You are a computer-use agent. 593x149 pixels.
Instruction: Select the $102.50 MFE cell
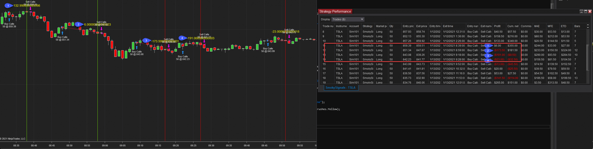point(553,73)
